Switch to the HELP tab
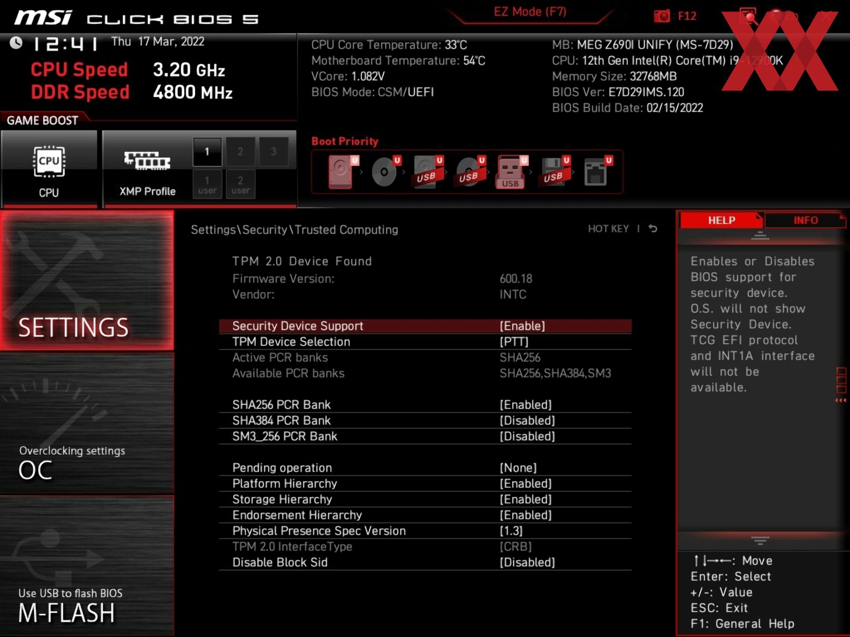Viewport: 850px width, 637px height. [721, 220]
